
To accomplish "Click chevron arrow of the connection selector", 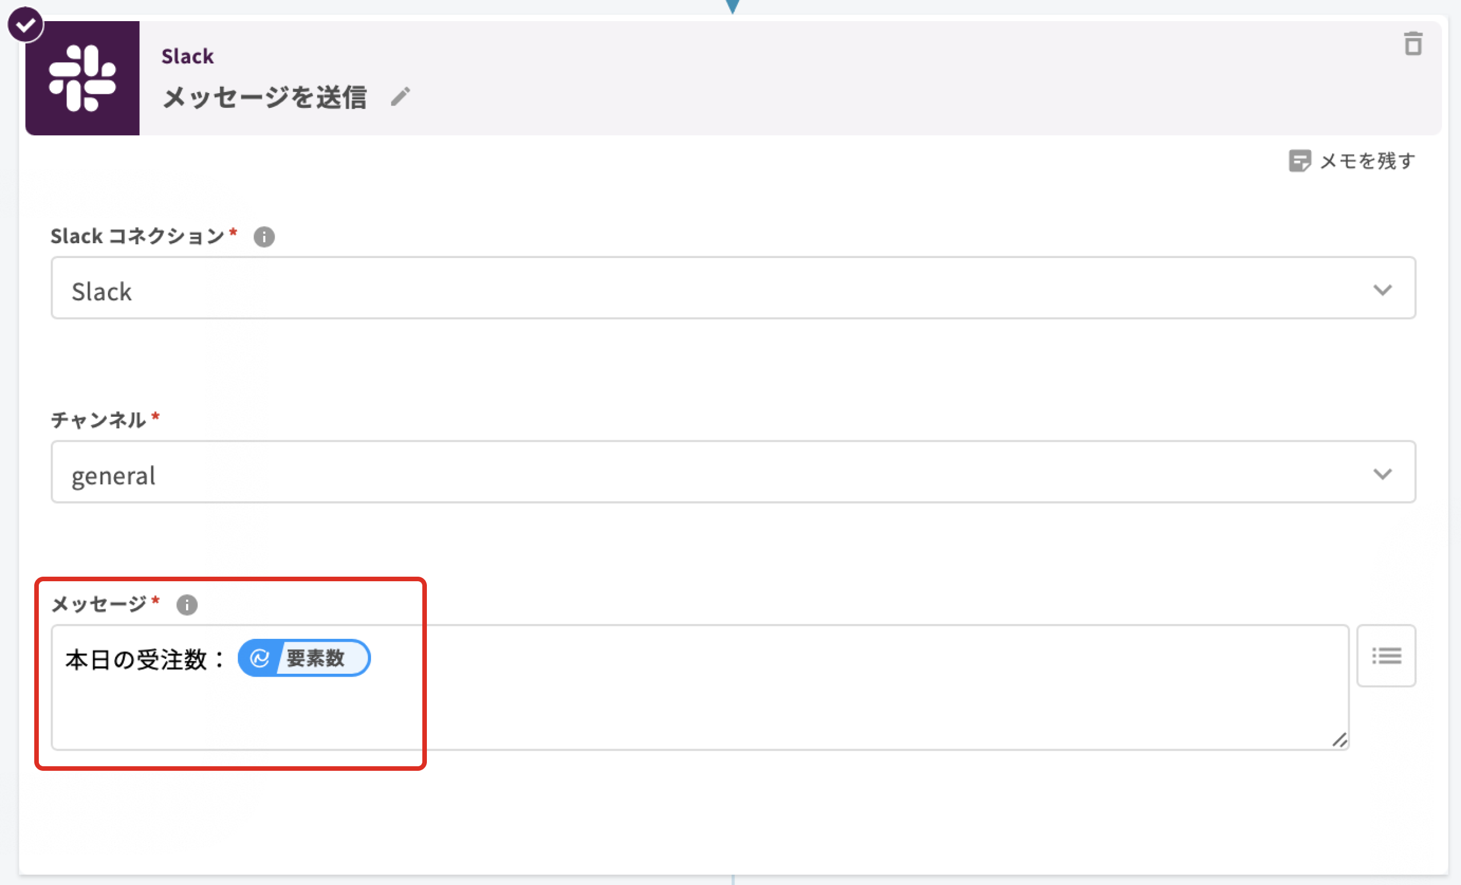I will (x=1382, y=290).
